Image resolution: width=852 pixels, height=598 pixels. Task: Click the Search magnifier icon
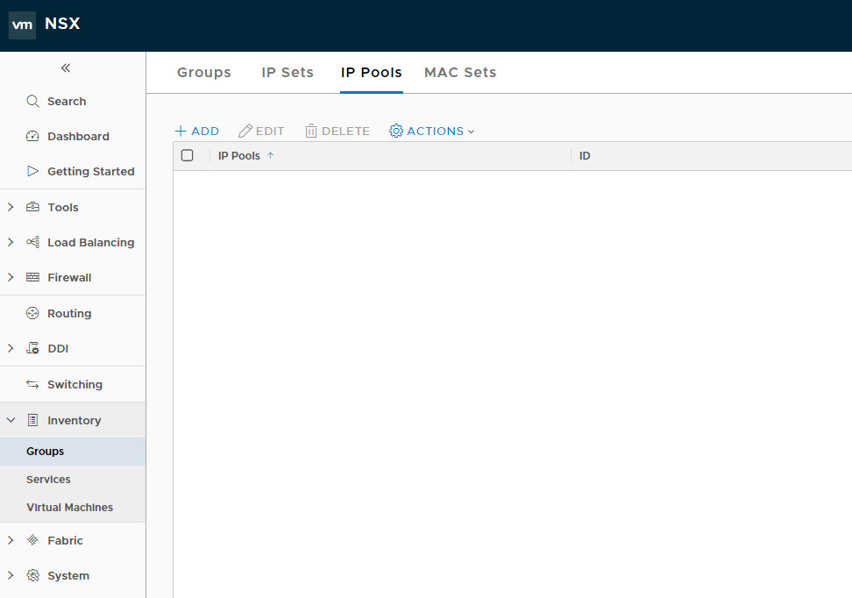33,102
